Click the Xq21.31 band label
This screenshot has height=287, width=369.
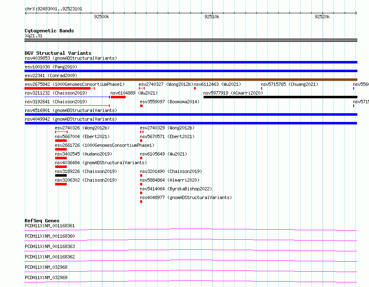point(34,36)
